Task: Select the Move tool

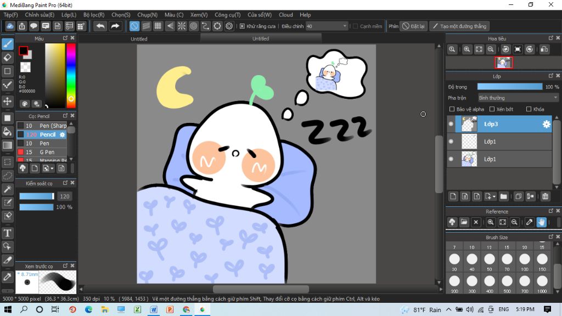Action: [x=8, y=101]
